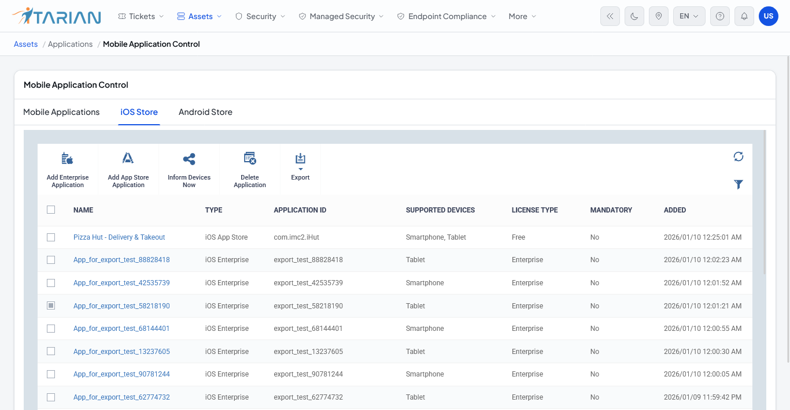Image resolution: width=790 pixels, height=410 pixels.
Task: Open the help question mark icon
Action: click(x=719, y=16)
